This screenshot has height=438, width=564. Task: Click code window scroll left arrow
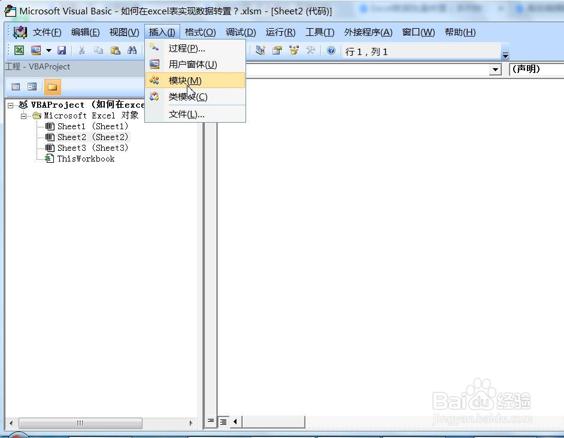[x=236, y=421]
